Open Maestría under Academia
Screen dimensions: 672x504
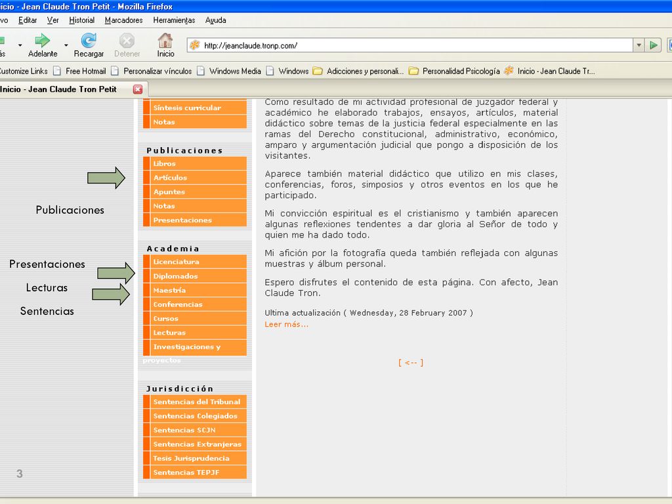tap(195, 290)
